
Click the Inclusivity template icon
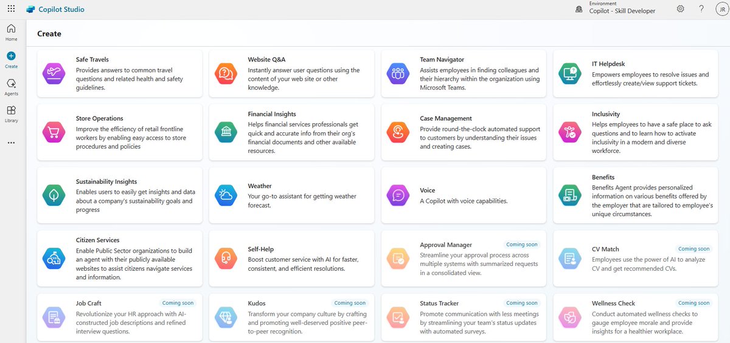click(x=570, y=132)
